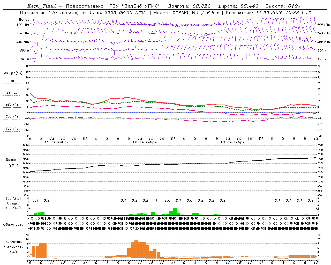Click the 'Осадки' precipitation label
Viewport: 331px width, 265px height.
pyautogui.click(x=13, y=204)
